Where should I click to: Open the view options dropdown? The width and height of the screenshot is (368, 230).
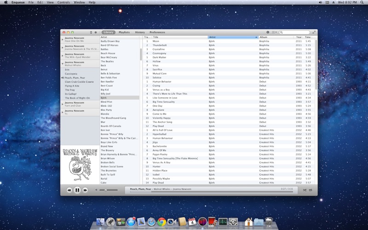(274, 32)
